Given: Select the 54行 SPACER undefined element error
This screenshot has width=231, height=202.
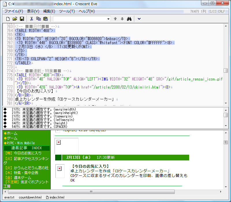Looking at the screenshot, I should [40, 127].
